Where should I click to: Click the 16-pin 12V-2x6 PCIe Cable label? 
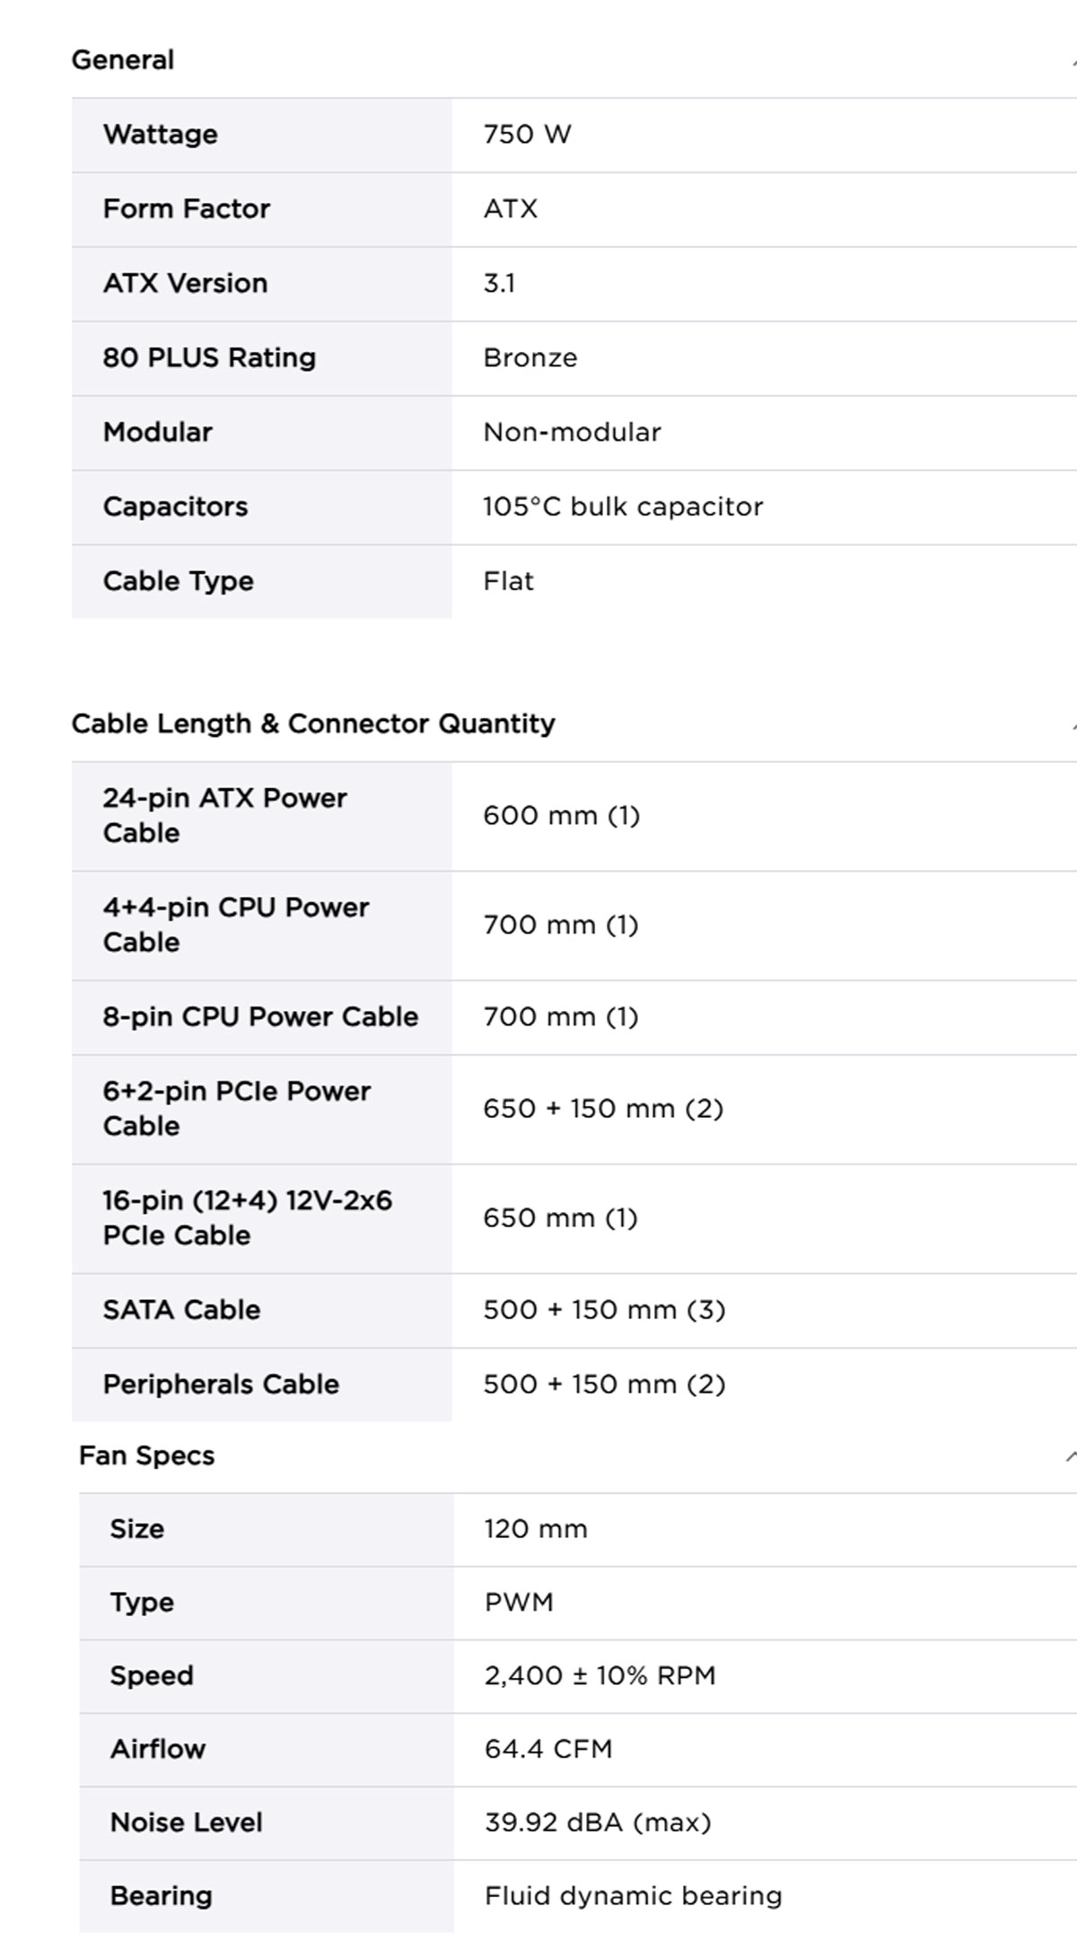(x=248, y=1218)
